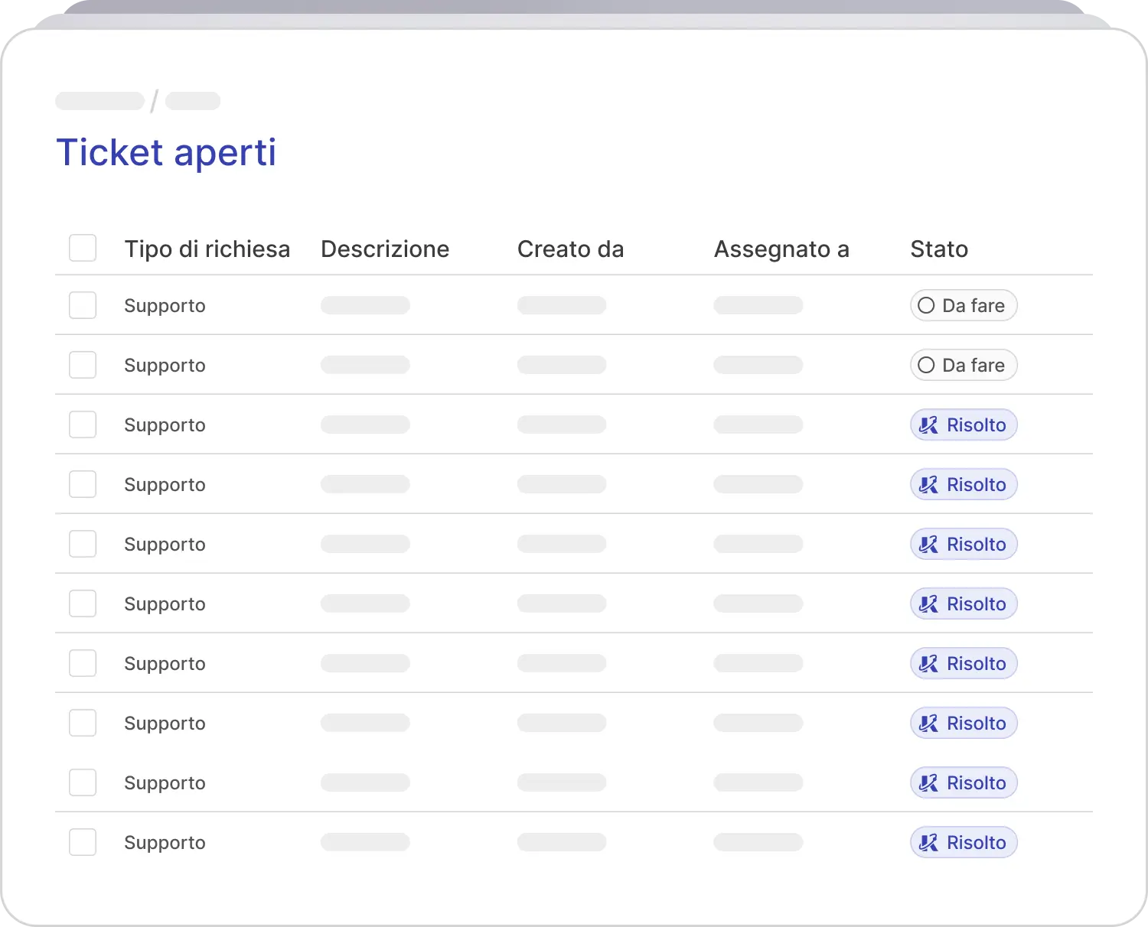Mark the checkbox of the fifth Risolto row
The image size is (1148, 927).
coord(83,663)
